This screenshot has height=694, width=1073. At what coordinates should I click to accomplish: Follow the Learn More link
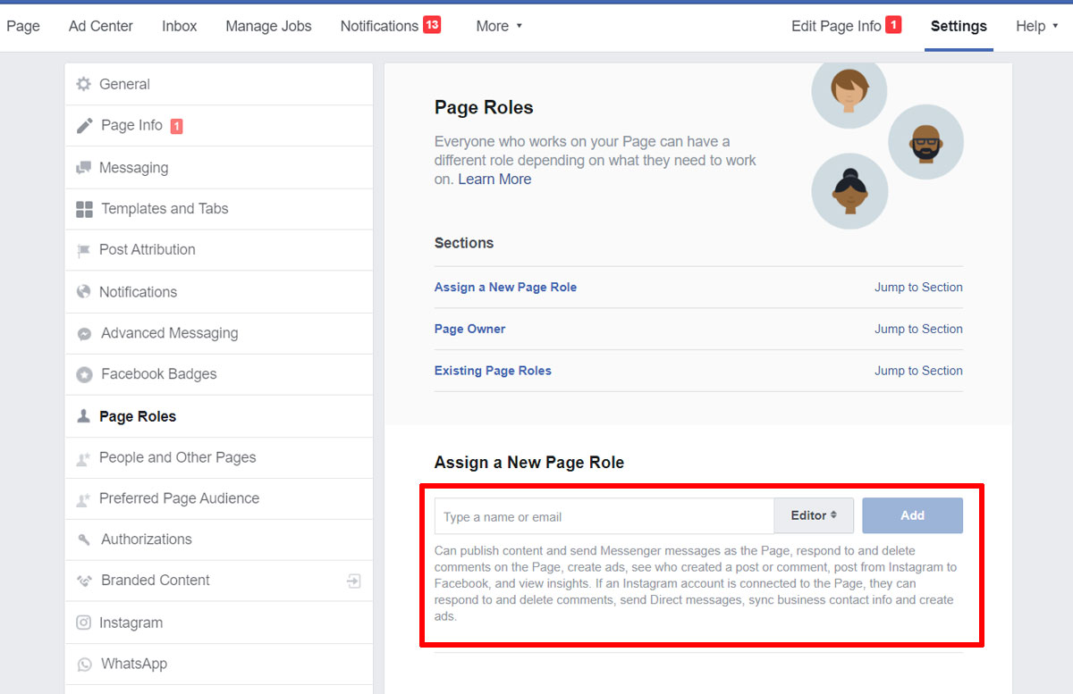click(x=494, y=180)
